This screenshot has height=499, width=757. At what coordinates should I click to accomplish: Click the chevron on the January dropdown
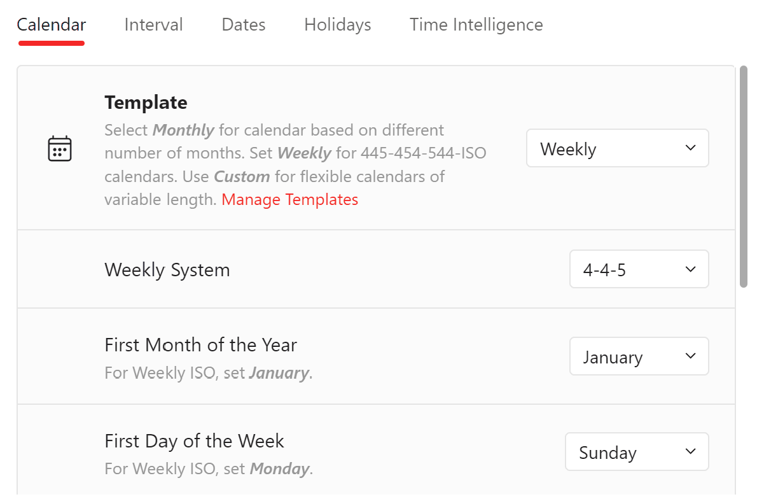[x=690, y=356]
